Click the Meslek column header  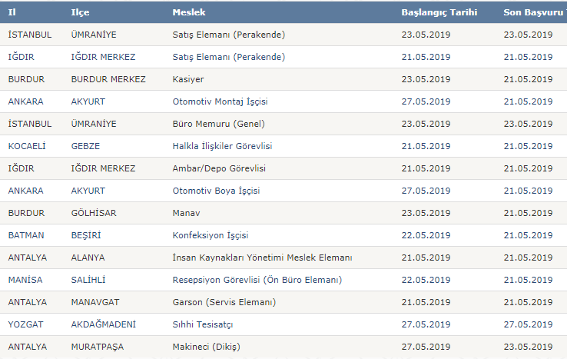(x=189, y=12)
